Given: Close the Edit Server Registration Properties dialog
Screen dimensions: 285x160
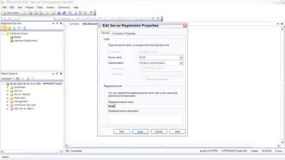Looking at the screenshot, I should (x=185, y=26).
